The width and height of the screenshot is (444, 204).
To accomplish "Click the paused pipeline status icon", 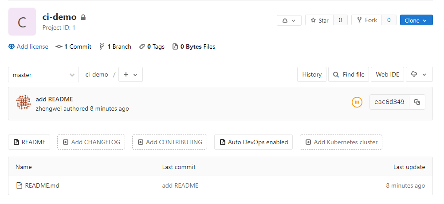I will point(357,102).
